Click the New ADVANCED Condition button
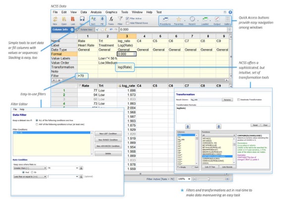284x215 pixels. [108, 146]
